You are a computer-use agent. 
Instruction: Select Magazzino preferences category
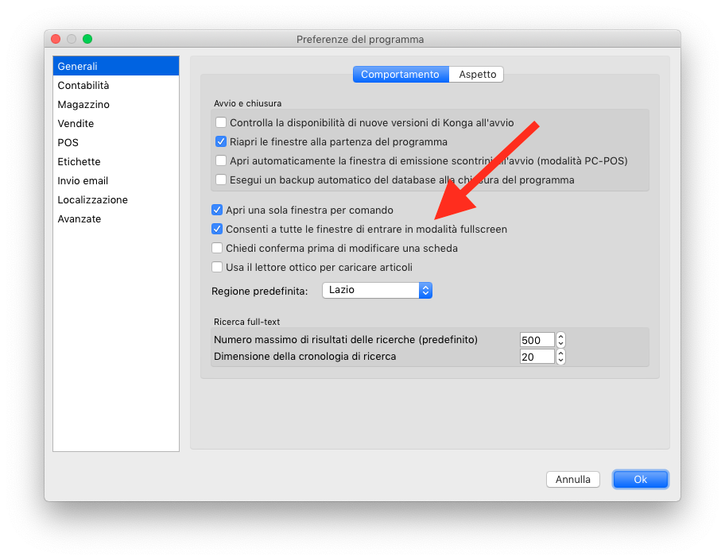coord(83,105)
